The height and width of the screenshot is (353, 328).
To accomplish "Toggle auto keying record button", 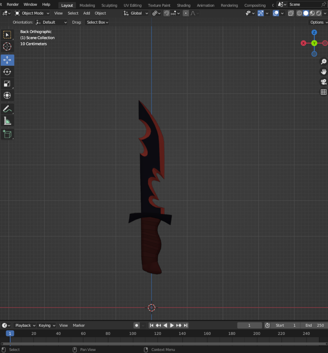I will pos(136,325).
